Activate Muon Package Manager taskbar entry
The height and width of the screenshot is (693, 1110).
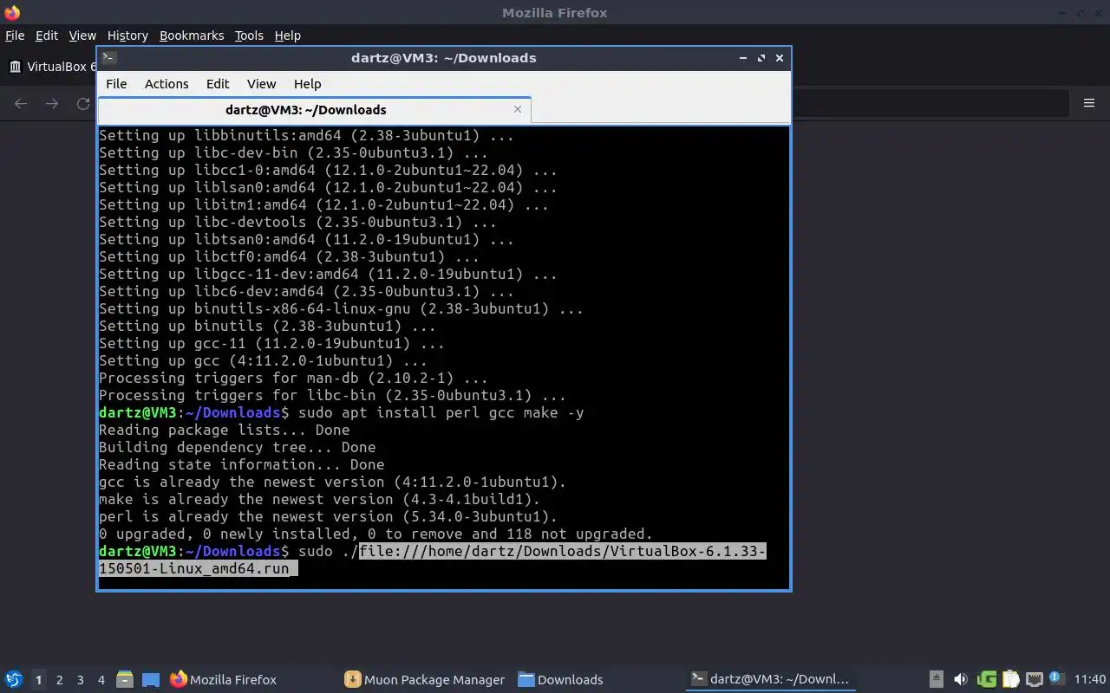click(425, 680)
